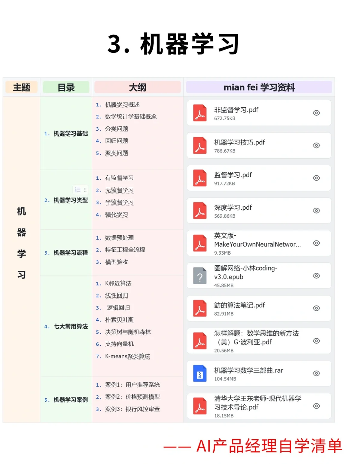Viewport: 347px width, 464px height.
Task: Preview 图解网络 epub with its eye icon
Action: click(x=316, y=276)
